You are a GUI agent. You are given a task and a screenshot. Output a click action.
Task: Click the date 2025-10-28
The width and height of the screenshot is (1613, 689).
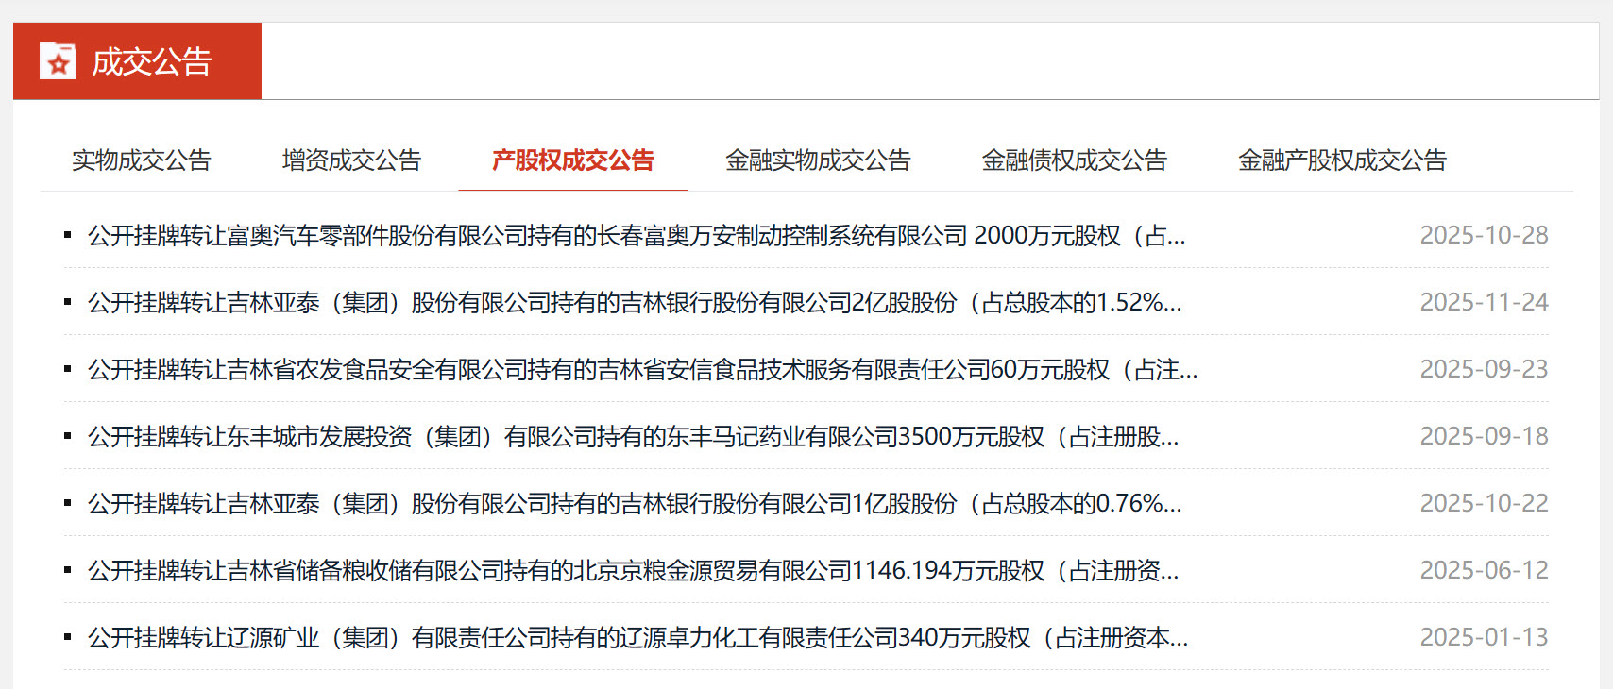coord(1484,235)
